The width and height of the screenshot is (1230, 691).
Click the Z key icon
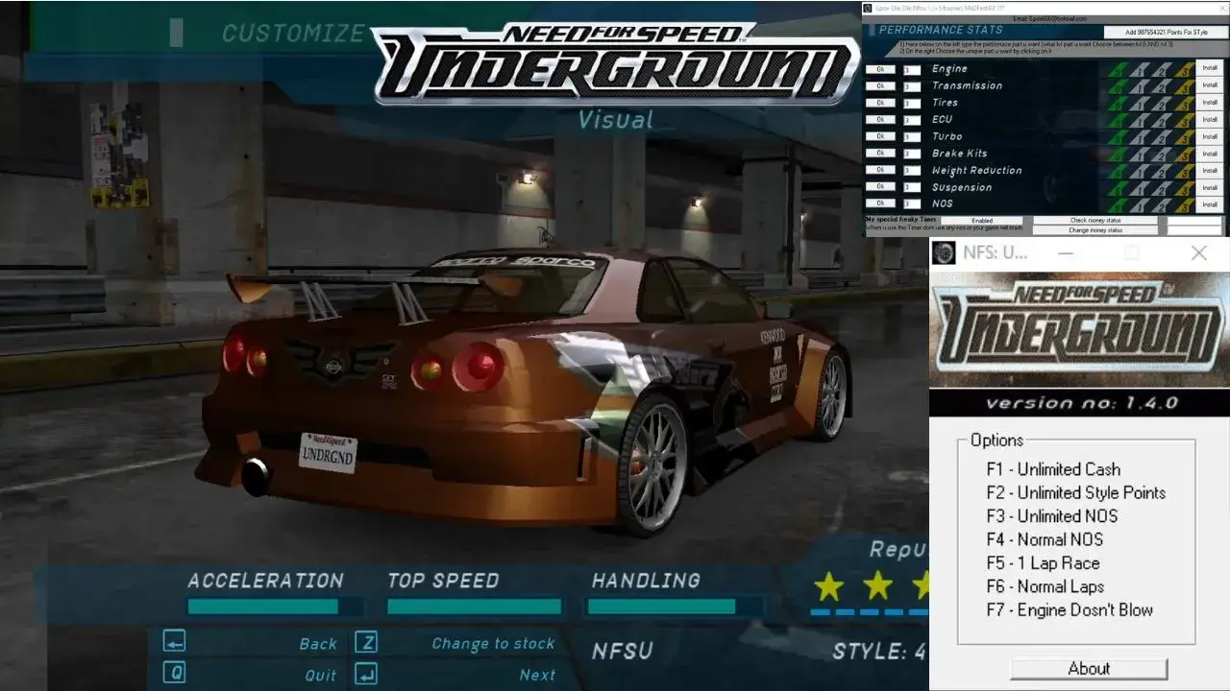tap(366, 642)
